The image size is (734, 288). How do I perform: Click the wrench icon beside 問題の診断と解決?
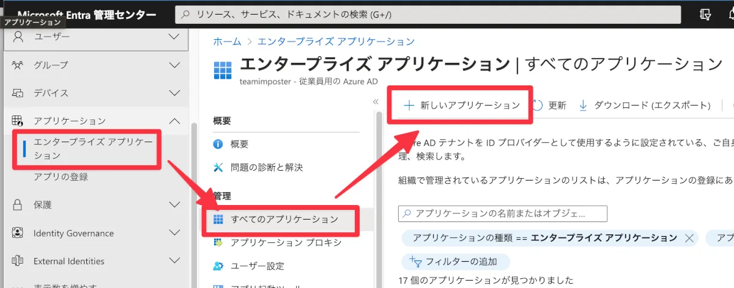click(x=218, y=167)
